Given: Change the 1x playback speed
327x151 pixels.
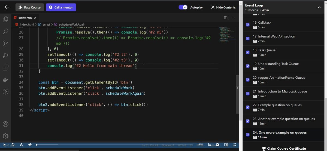Looking at the screenshot, I should pos(209,145).
